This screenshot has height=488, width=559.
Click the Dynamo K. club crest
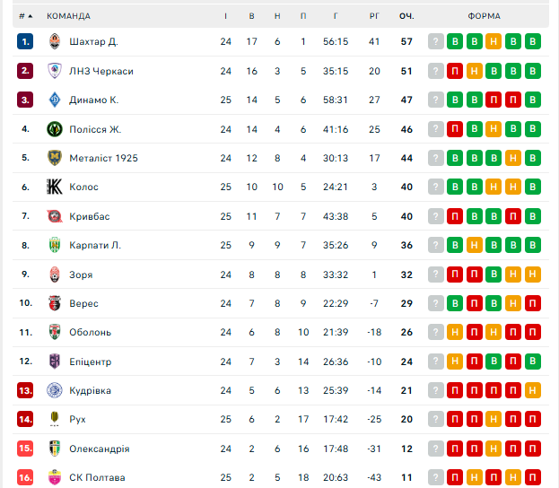pyautogui.click(x=54, y=100)
